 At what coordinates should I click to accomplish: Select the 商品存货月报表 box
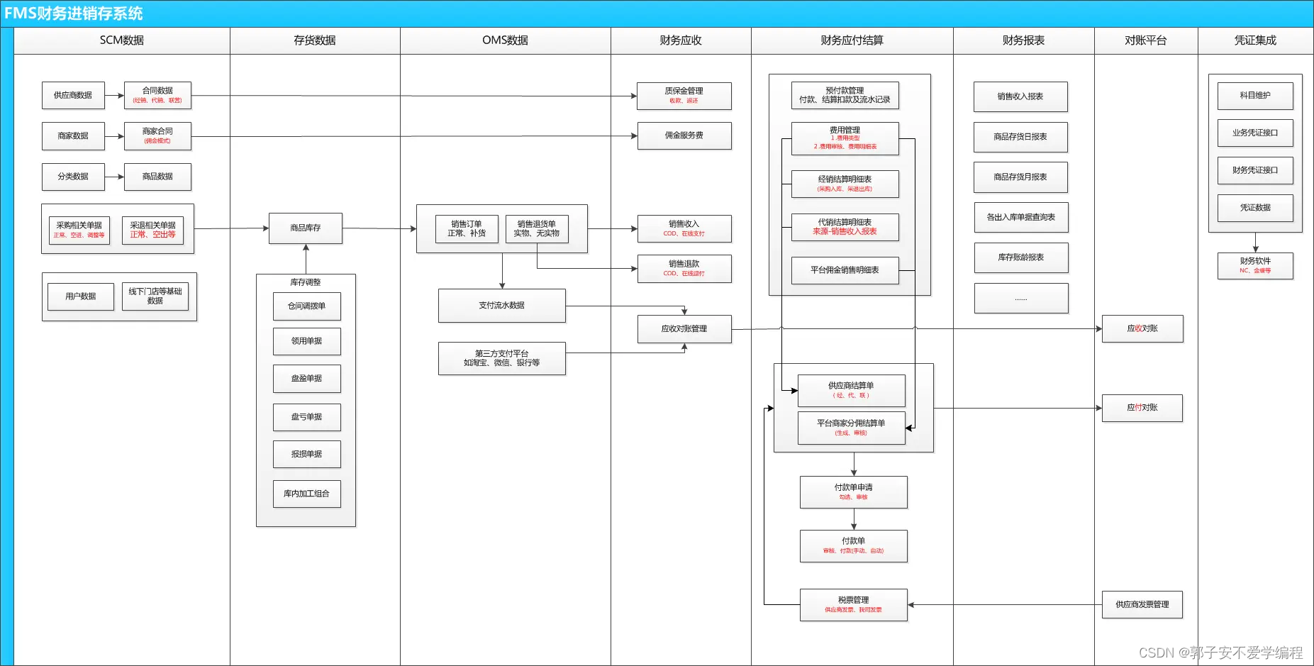1020,177
